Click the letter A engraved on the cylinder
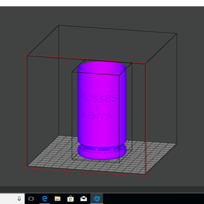Screen dimensions: 204x204 [96, 108]
